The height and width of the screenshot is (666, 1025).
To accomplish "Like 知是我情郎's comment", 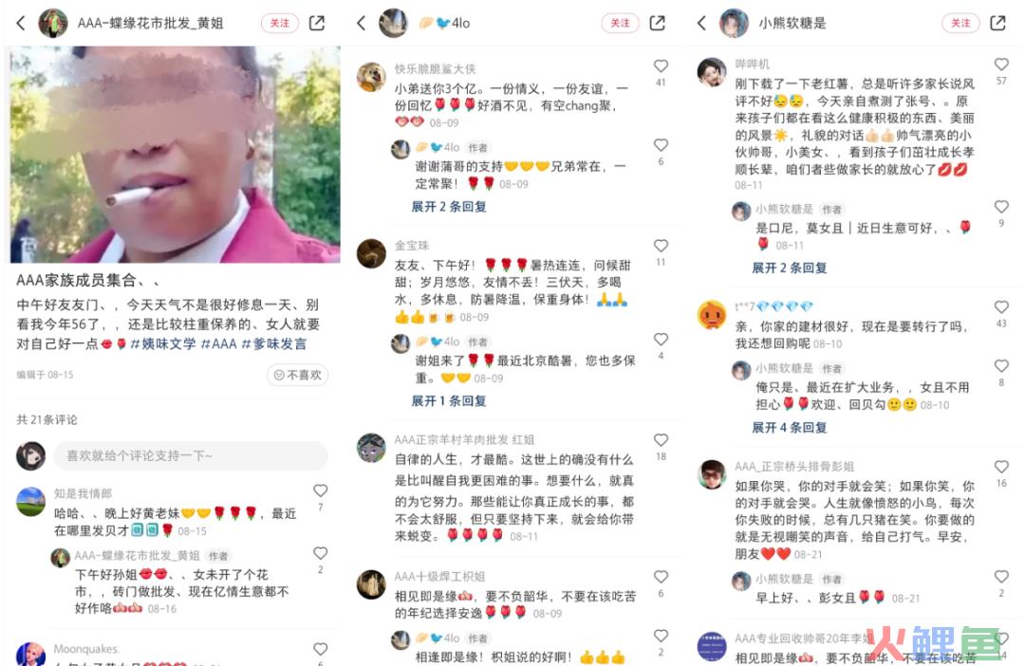I will click(321, 490).
